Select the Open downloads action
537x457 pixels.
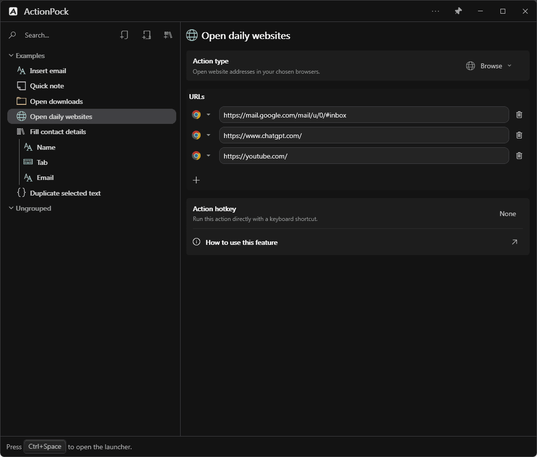point(92,101)
